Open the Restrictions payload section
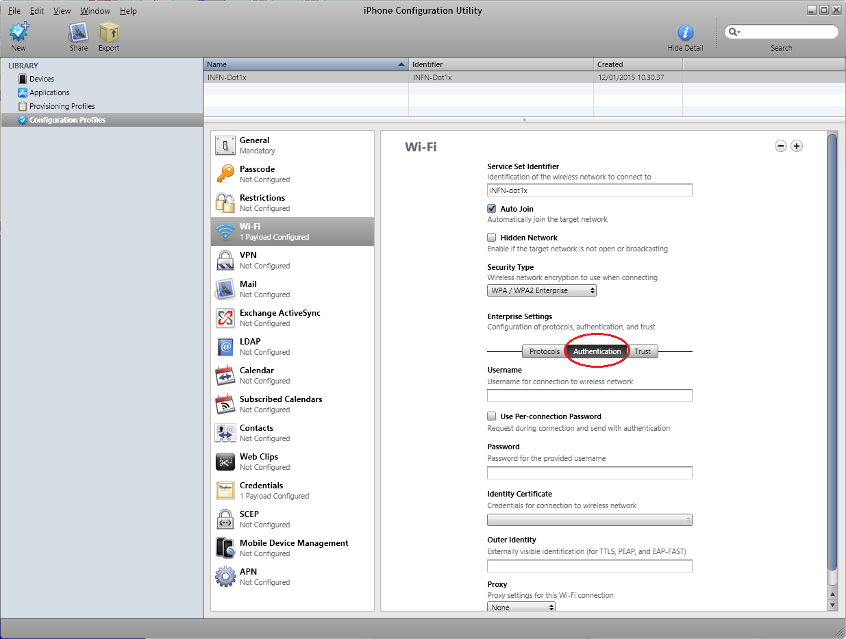The height and width of the screenshot is (639, 846). (293, 203)
